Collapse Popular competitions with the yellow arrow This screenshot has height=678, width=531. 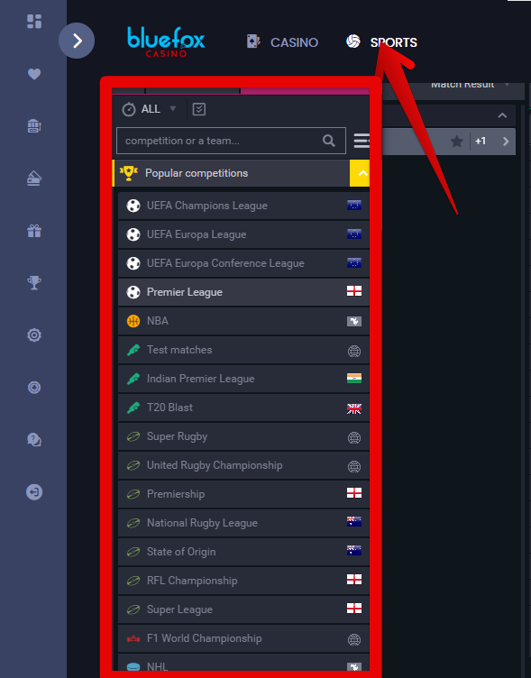pyautogui.click(x=360, y=173)
